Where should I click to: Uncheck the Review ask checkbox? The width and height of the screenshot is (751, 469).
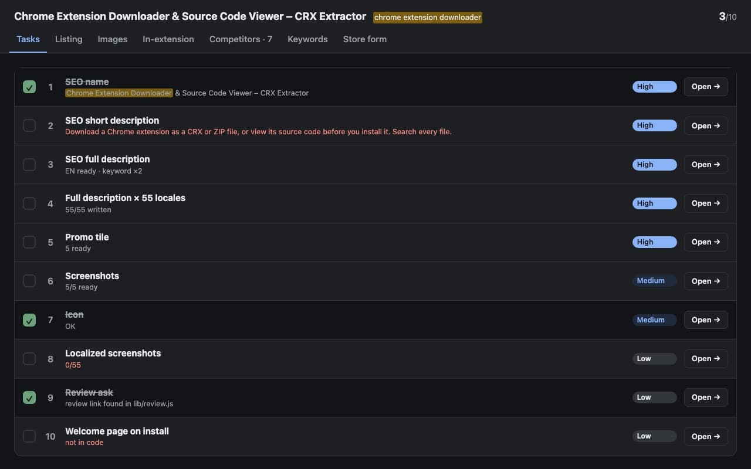coord(29,397)
